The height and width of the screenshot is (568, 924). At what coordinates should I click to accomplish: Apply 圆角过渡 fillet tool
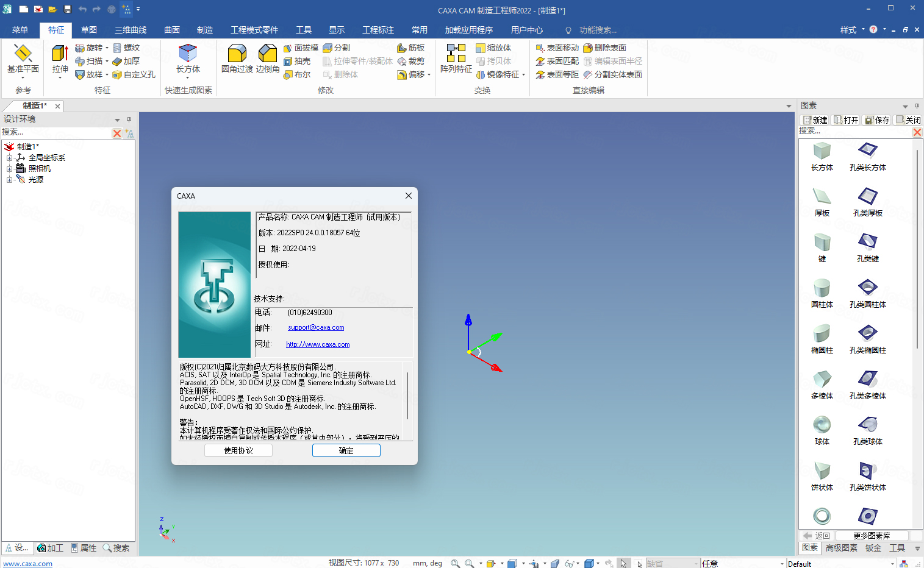click(x=237, y=59)
